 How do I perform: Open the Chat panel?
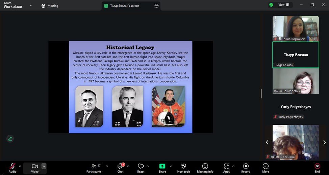click(x=120, y=167)
